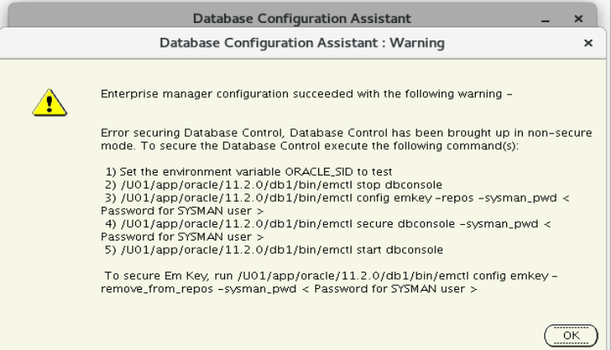The height and width of the screenshot is (350, 611).
Task: Close the Warning dialog with its X
Action: point(589,43)
